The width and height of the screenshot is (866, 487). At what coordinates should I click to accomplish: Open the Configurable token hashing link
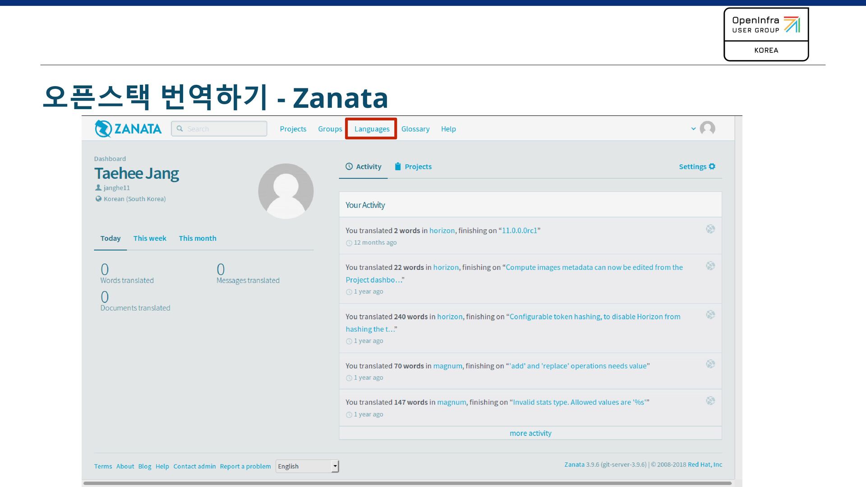pos(513,323)
